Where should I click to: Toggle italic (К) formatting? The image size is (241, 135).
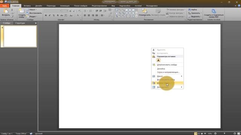point(50,15)
